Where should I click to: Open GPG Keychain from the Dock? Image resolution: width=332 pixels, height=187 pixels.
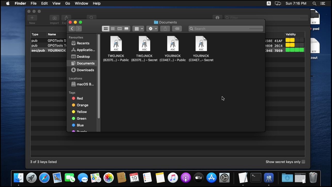coord(269,178)
